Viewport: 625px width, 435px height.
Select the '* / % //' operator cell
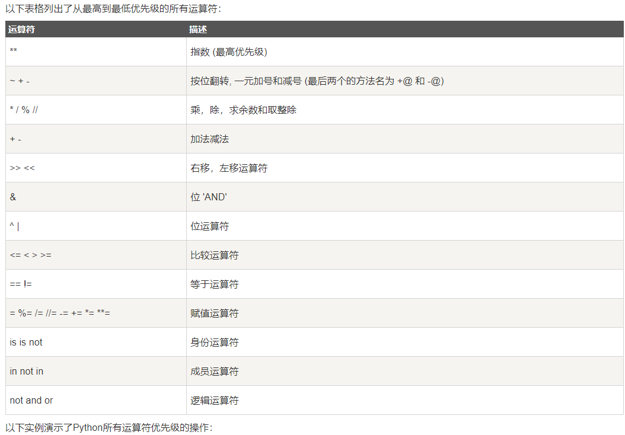tap(96, 110)
